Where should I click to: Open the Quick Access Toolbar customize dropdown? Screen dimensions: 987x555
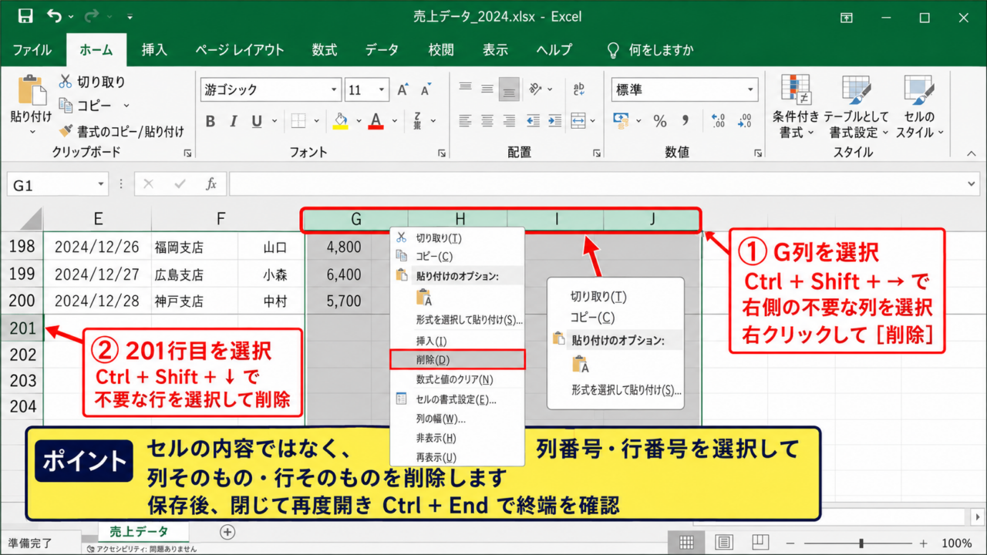pyautogui.click(x=130, y=17)
